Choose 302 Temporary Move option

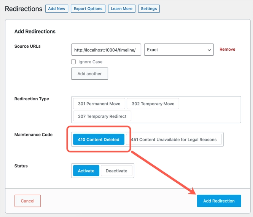pyautogui.click(x=153, y=104)
